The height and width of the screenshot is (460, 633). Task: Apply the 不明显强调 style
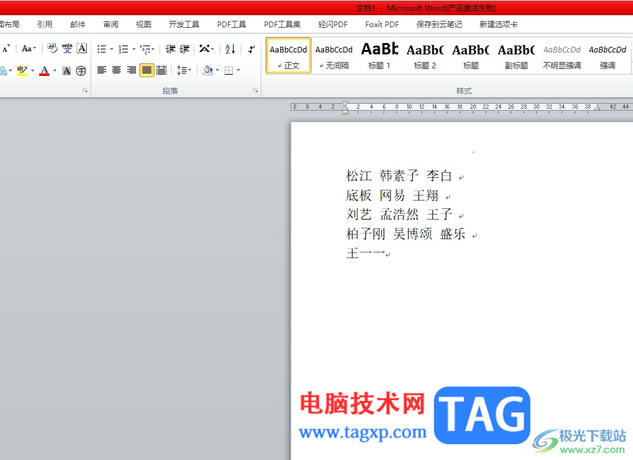(562, 56)
